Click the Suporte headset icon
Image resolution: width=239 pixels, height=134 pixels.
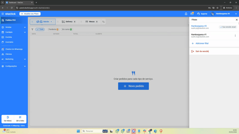click(x=198, y=14)
